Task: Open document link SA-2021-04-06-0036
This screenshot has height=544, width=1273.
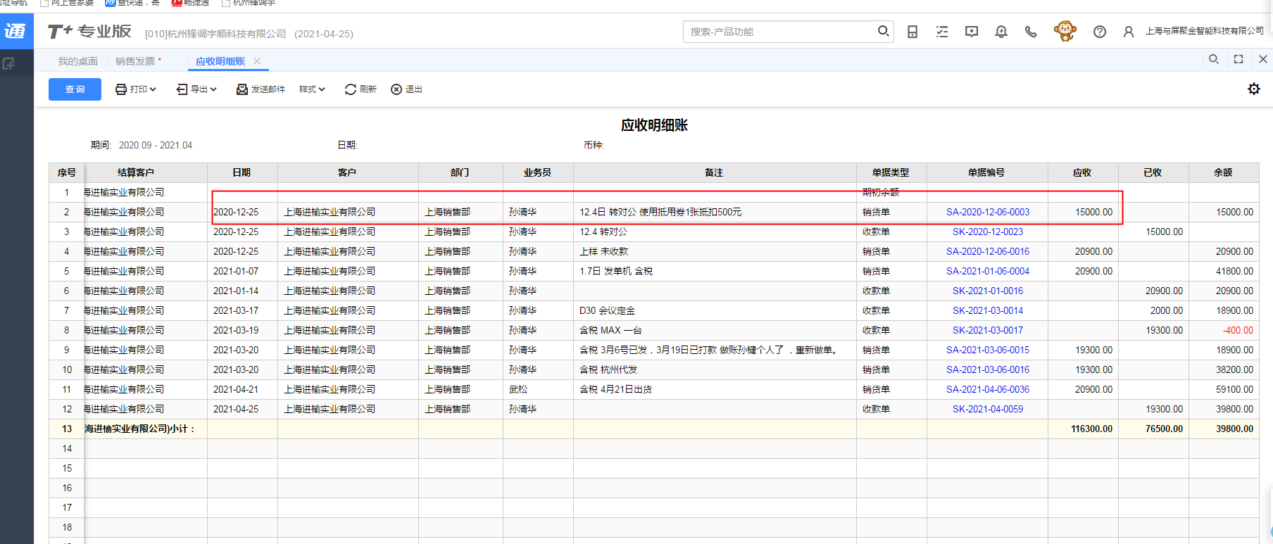Action: point(987,389)
